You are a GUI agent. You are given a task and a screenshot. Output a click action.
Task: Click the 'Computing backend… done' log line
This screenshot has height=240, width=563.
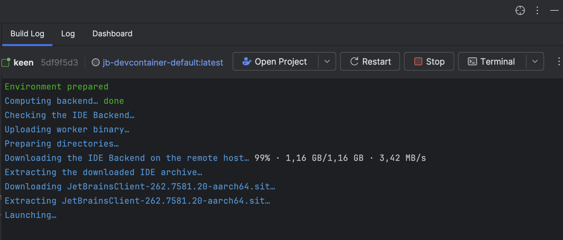coord(64,101)
